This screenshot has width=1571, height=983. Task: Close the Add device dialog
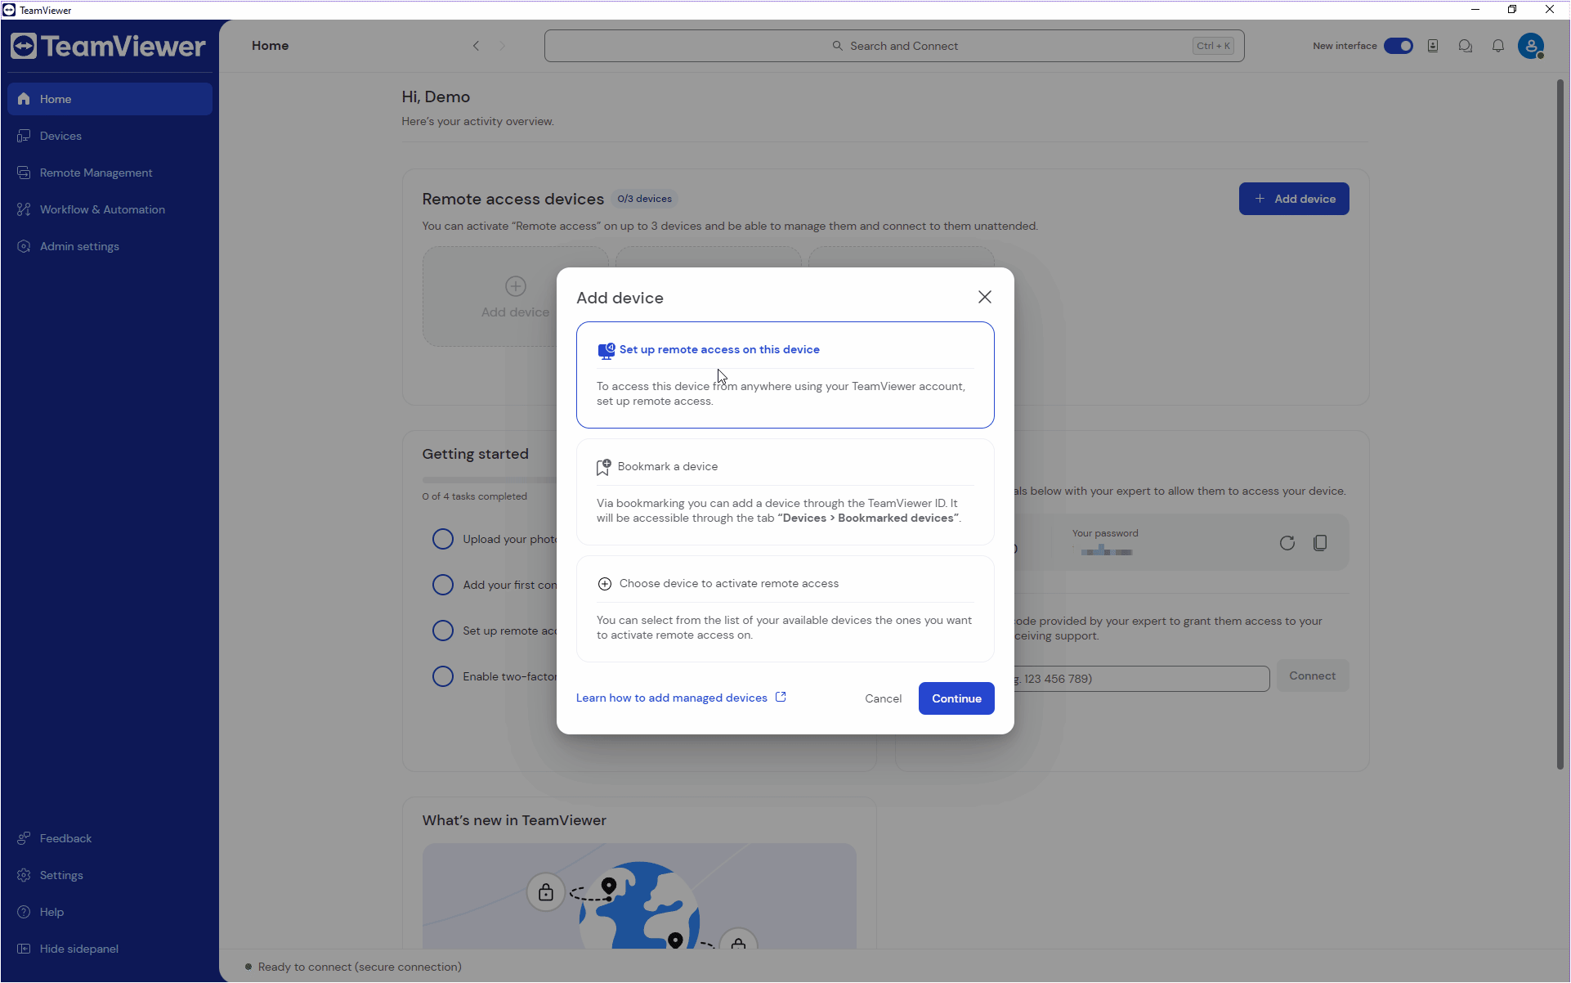tap(984, 297)
